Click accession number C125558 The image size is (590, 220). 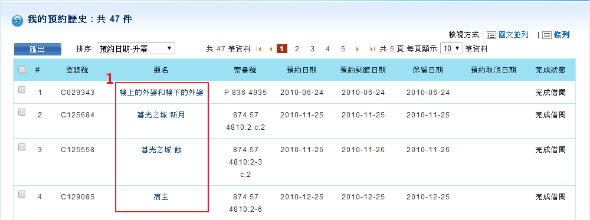click(x=77, y=150)
